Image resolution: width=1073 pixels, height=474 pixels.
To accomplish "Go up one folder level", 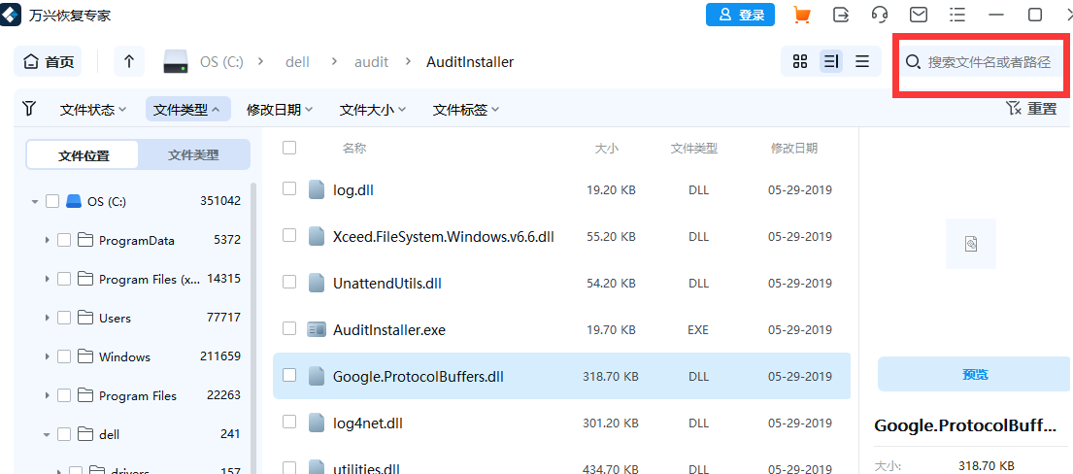I will click(129, 61).
